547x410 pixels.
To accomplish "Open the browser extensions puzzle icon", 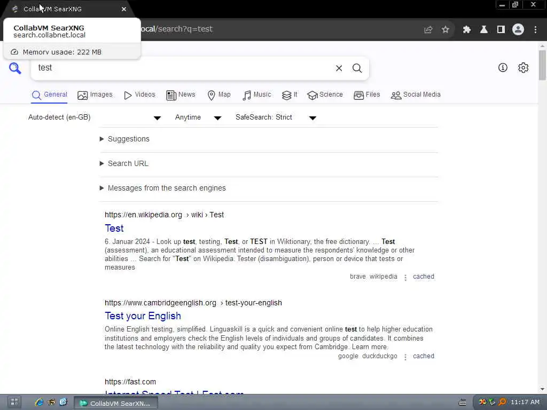I will click(x=467, y=30).
